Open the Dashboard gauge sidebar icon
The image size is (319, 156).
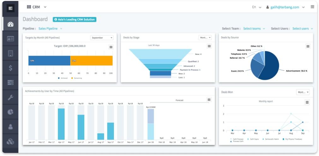(x=10, y=24)
